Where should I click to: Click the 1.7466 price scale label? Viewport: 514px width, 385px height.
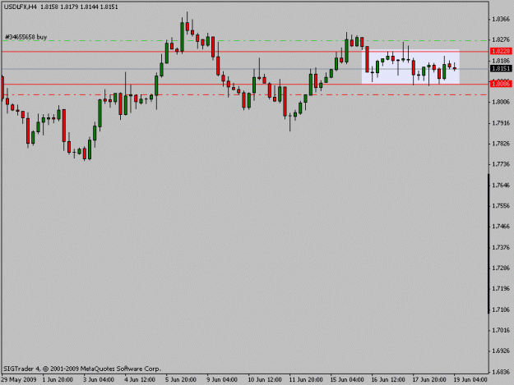(x=501, y=227)
